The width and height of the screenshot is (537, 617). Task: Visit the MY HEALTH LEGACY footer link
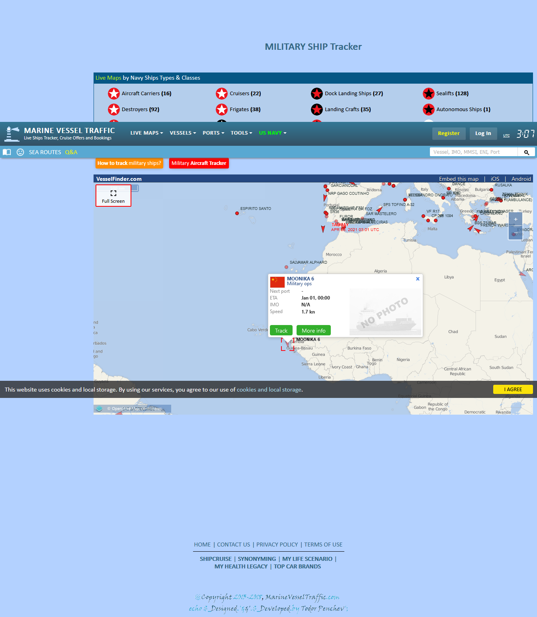click(241, 566)
